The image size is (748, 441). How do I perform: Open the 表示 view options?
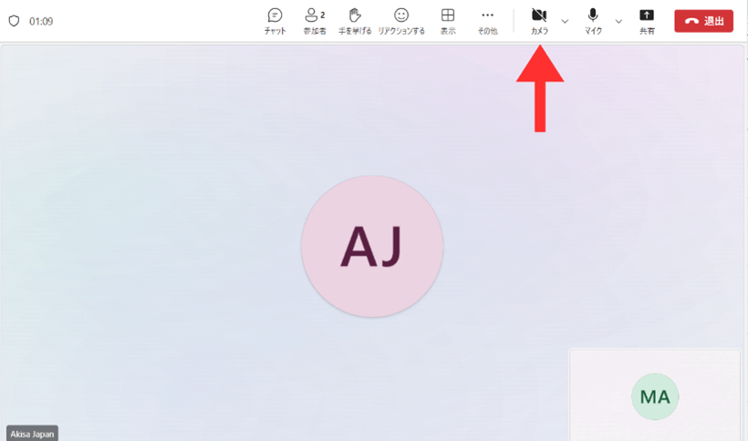448,22
